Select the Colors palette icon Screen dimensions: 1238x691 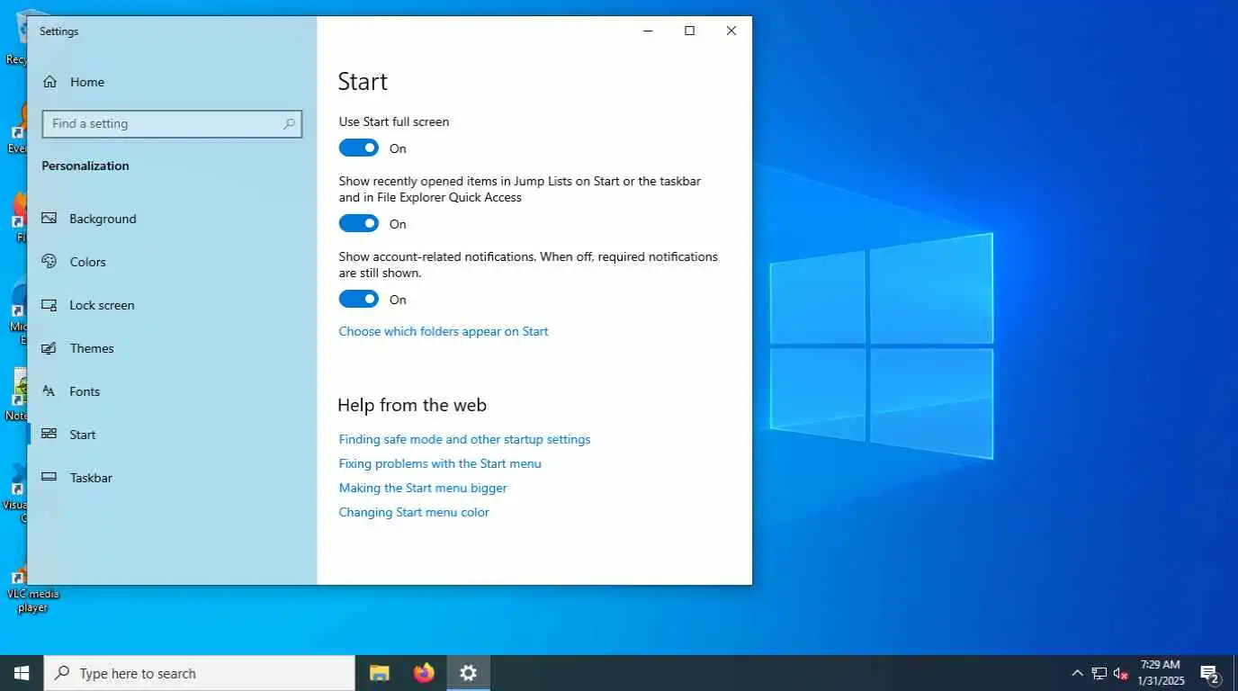(49, 262)
